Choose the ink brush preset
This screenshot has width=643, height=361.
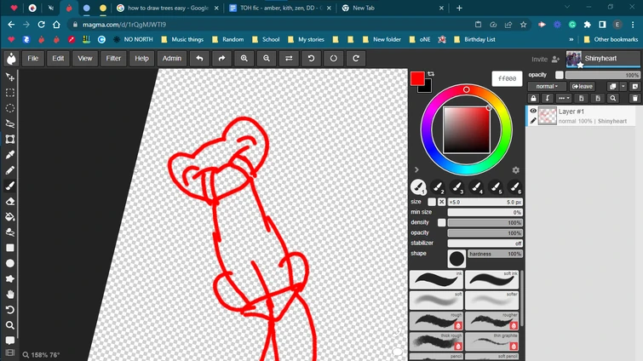(x=436, y=280)
